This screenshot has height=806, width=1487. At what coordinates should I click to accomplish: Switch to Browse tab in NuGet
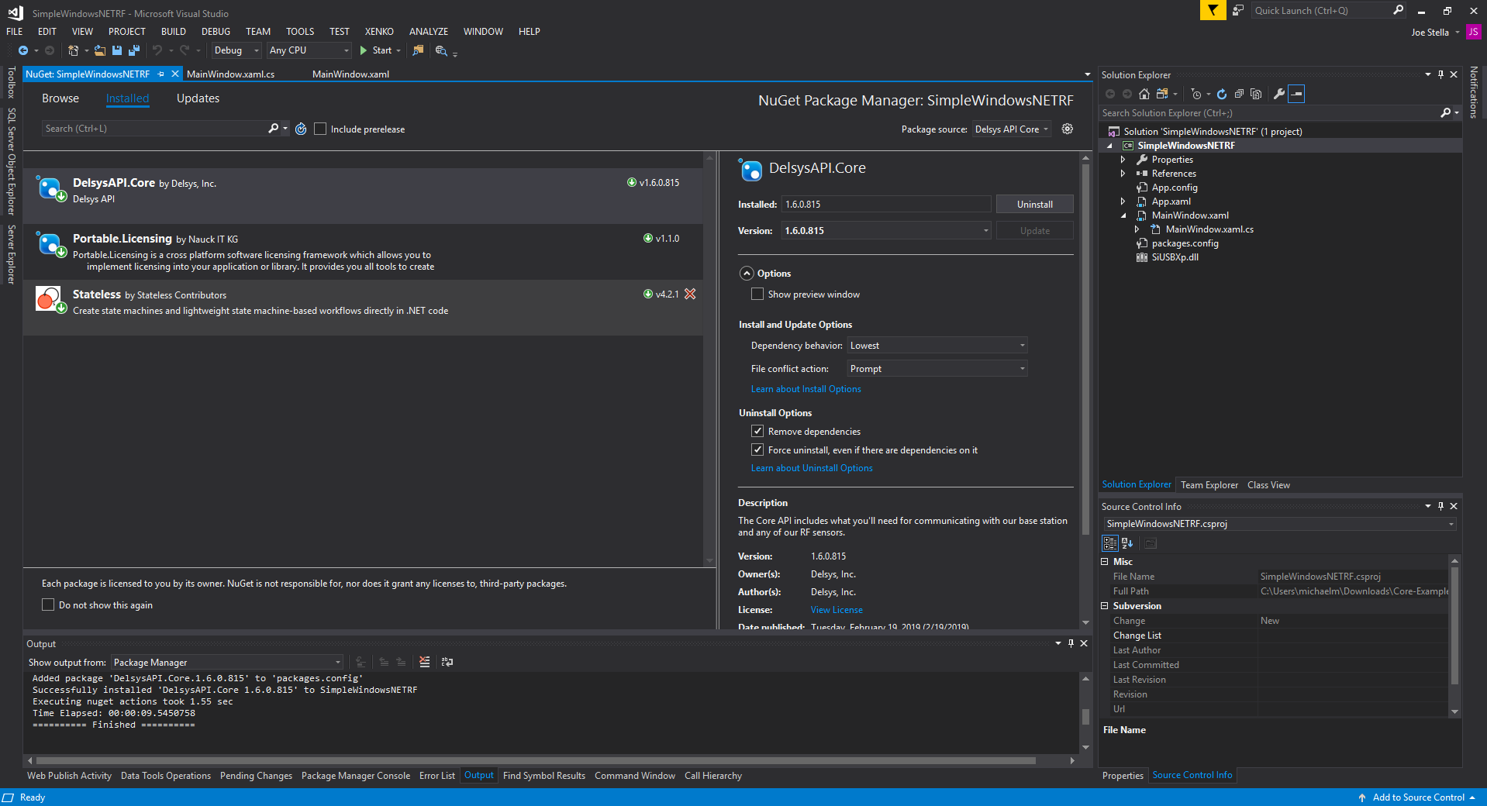(60, 98)
